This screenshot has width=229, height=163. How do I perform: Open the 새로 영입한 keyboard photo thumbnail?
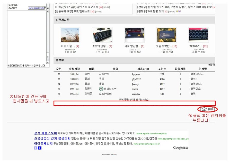pyautogui.click(x=134, y=35)
